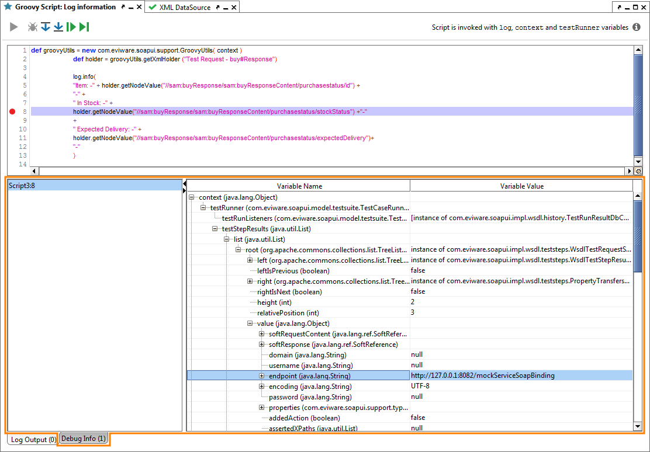The width and height of the screenshot is (650, 452).
Task: Pin the Groovy Script: Log information tab
Action: (x=123, y=7)
